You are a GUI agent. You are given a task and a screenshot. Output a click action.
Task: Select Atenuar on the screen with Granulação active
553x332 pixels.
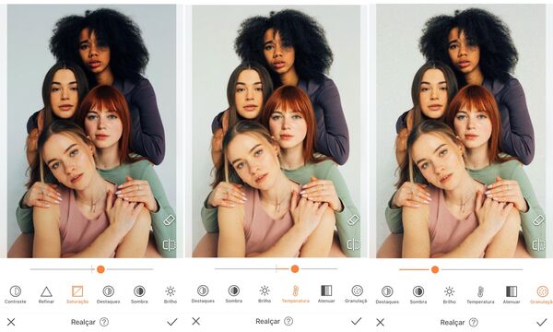(x=511, y=295)
